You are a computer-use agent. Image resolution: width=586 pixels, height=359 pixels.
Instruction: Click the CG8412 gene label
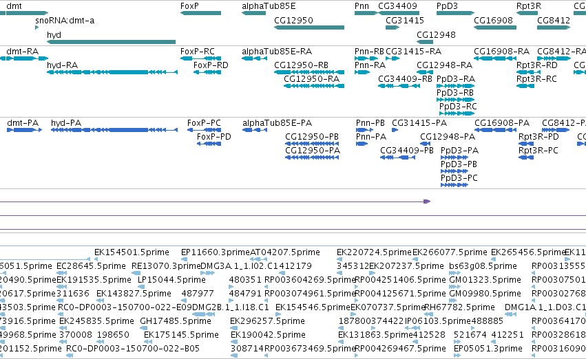tap(554, 20)
